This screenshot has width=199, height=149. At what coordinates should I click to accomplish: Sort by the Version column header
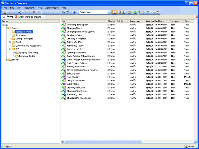177,21
